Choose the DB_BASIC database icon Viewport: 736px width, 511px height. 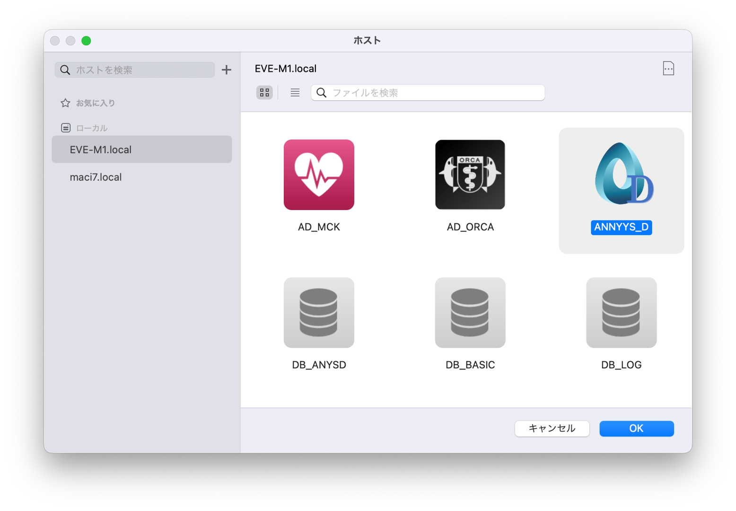pyautogui.click(x=470, y=313)
